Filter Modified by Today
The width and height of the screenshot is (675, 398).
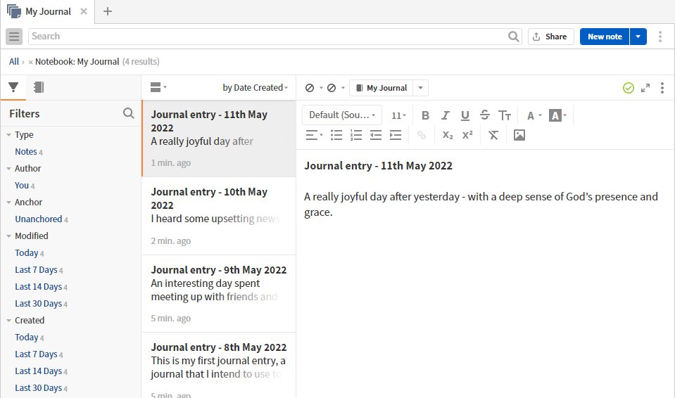pos(27,253)
